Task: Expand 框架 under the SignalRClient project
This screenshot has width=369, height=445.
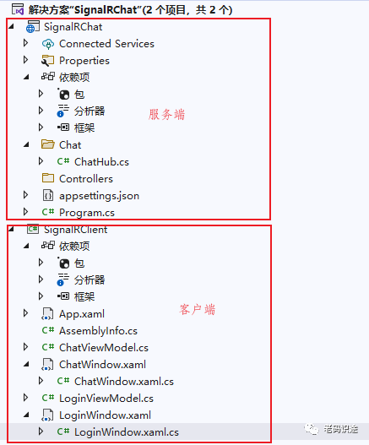Action: [41, 296]
